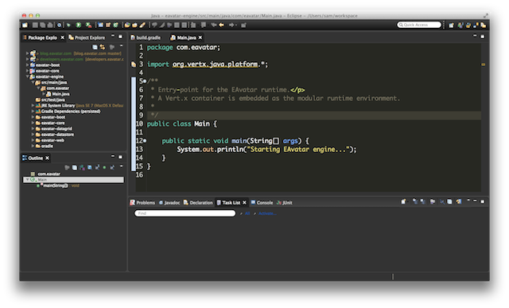
Task: Toggle Hide Local Types green dot in Outline
Action: click(104, 167)
